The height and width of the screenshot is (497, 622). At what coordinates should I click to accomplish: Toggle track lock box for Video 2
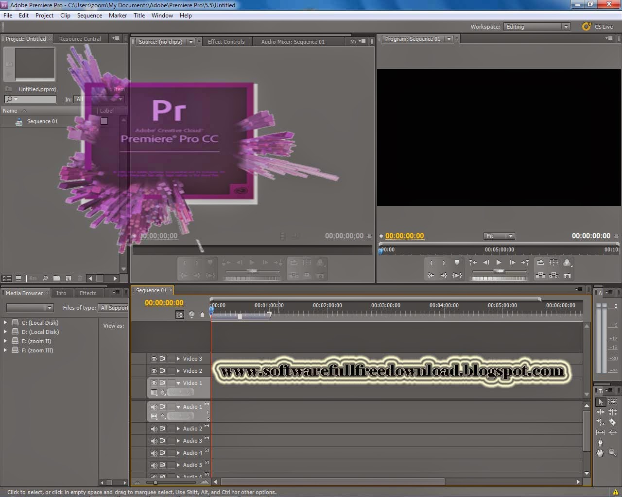tap(171, 371)
